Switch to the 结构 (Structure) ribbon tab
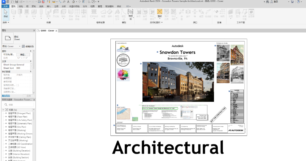 click(21, 7)
